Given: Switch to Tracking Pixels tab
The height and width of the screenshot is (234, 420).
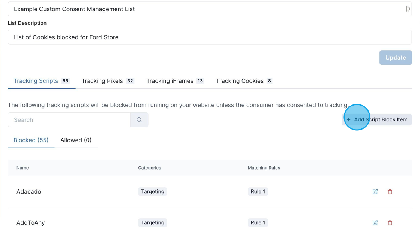Looking at the screenshot, I should (108, 81).
